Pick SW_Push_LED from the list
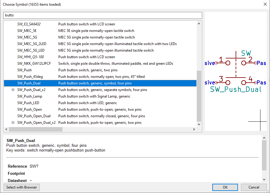The image size is (270, 193). 28,103
